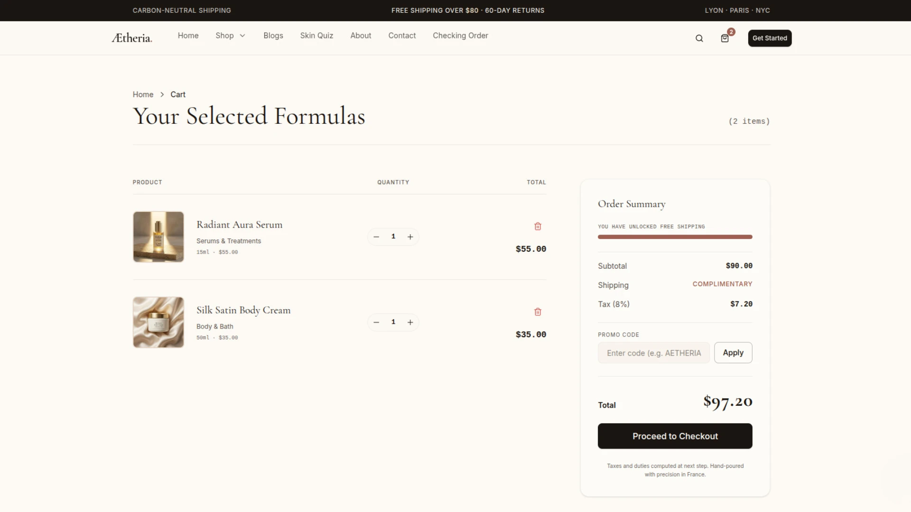Click the Cart breadcrumb text
The image size is (911, 512).
[178, 94]
